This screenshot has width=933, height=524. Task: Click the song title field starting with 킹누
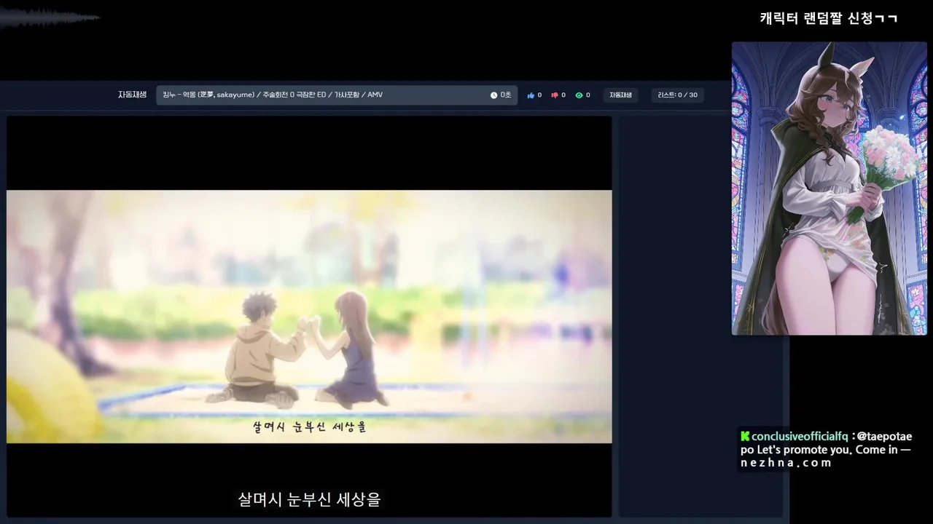click(337, 95)
